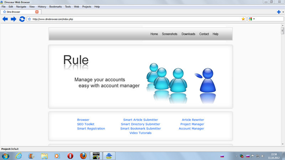Open the Account Manager link
285x160 pixels.
191,128
